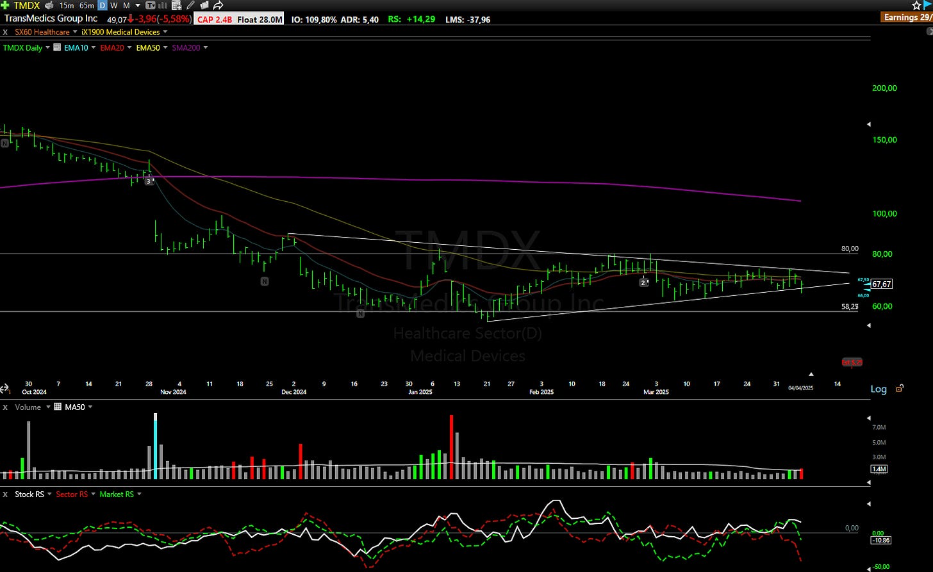Open the Stock RS dropdown arrow
933x572 pixels.
coord(50,494)
